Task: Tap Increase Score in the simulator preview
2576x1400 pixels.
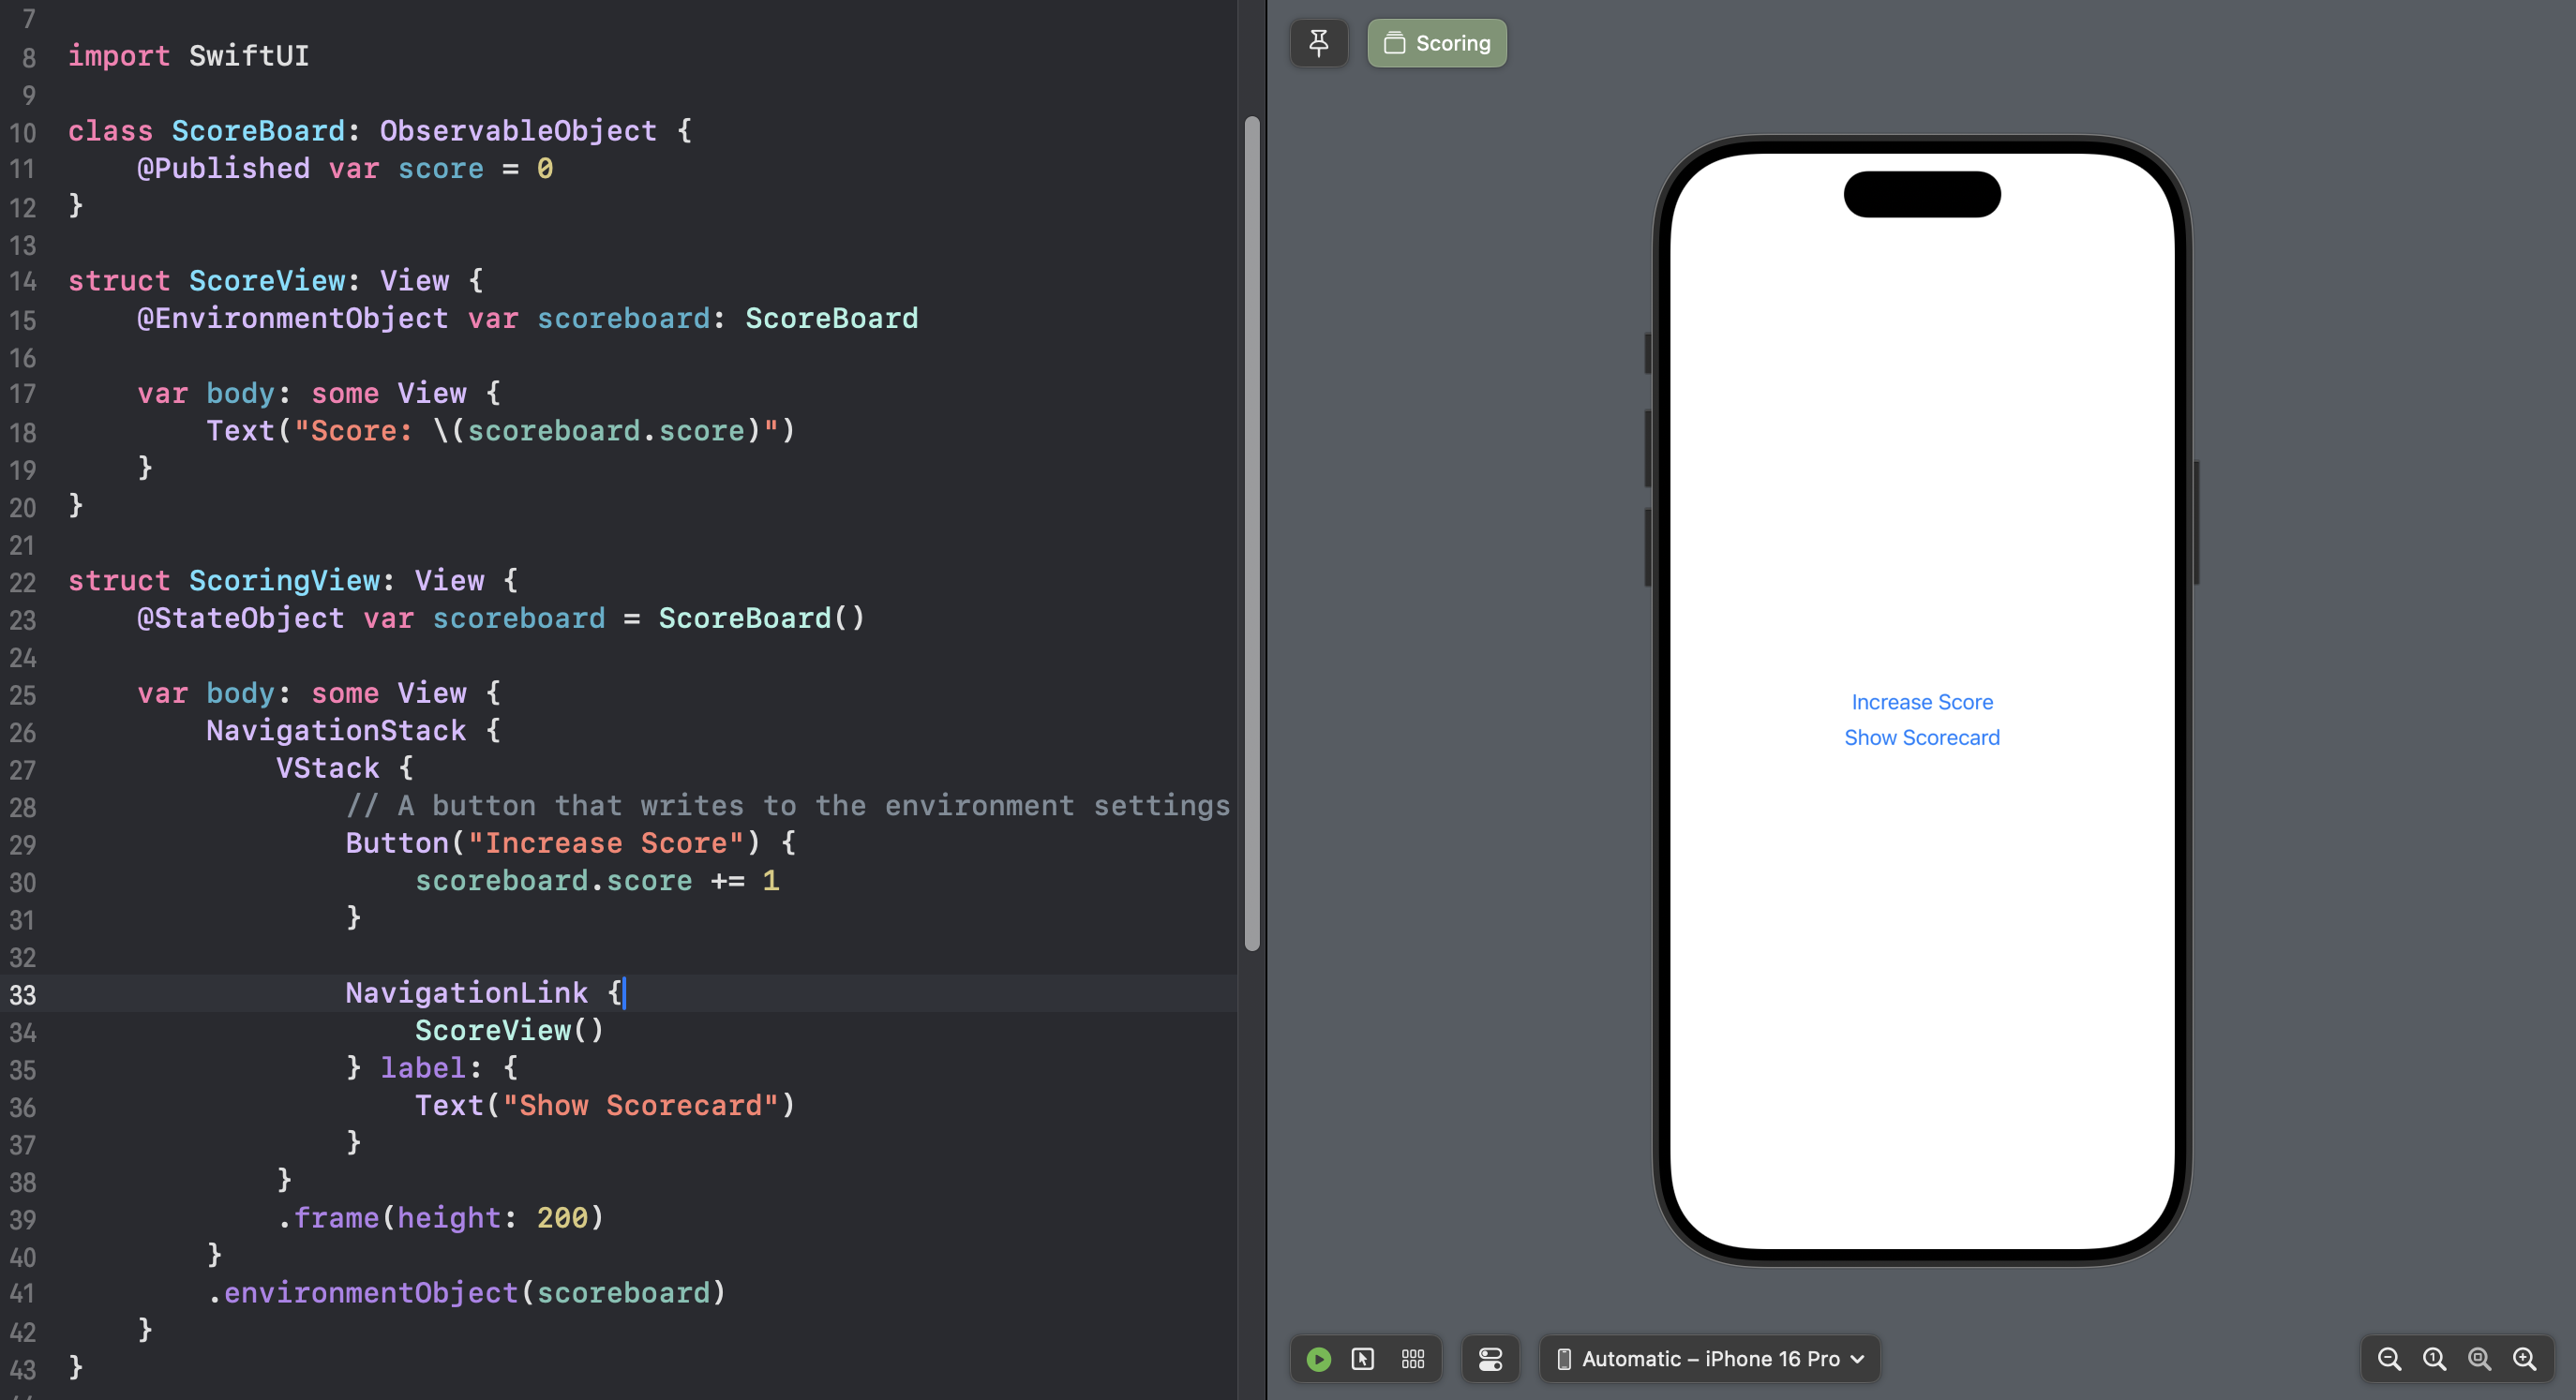Action: point(1921,701)
